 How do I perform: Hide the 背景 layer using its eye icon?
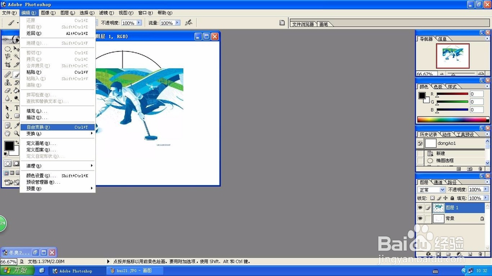pyautogui.click(x=420, y=219)
